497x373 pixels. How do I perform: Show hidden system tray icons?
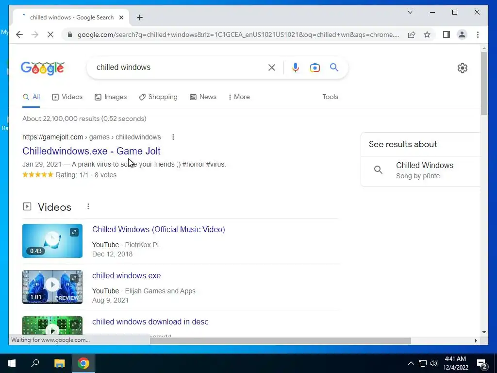(x=411, y=363)
